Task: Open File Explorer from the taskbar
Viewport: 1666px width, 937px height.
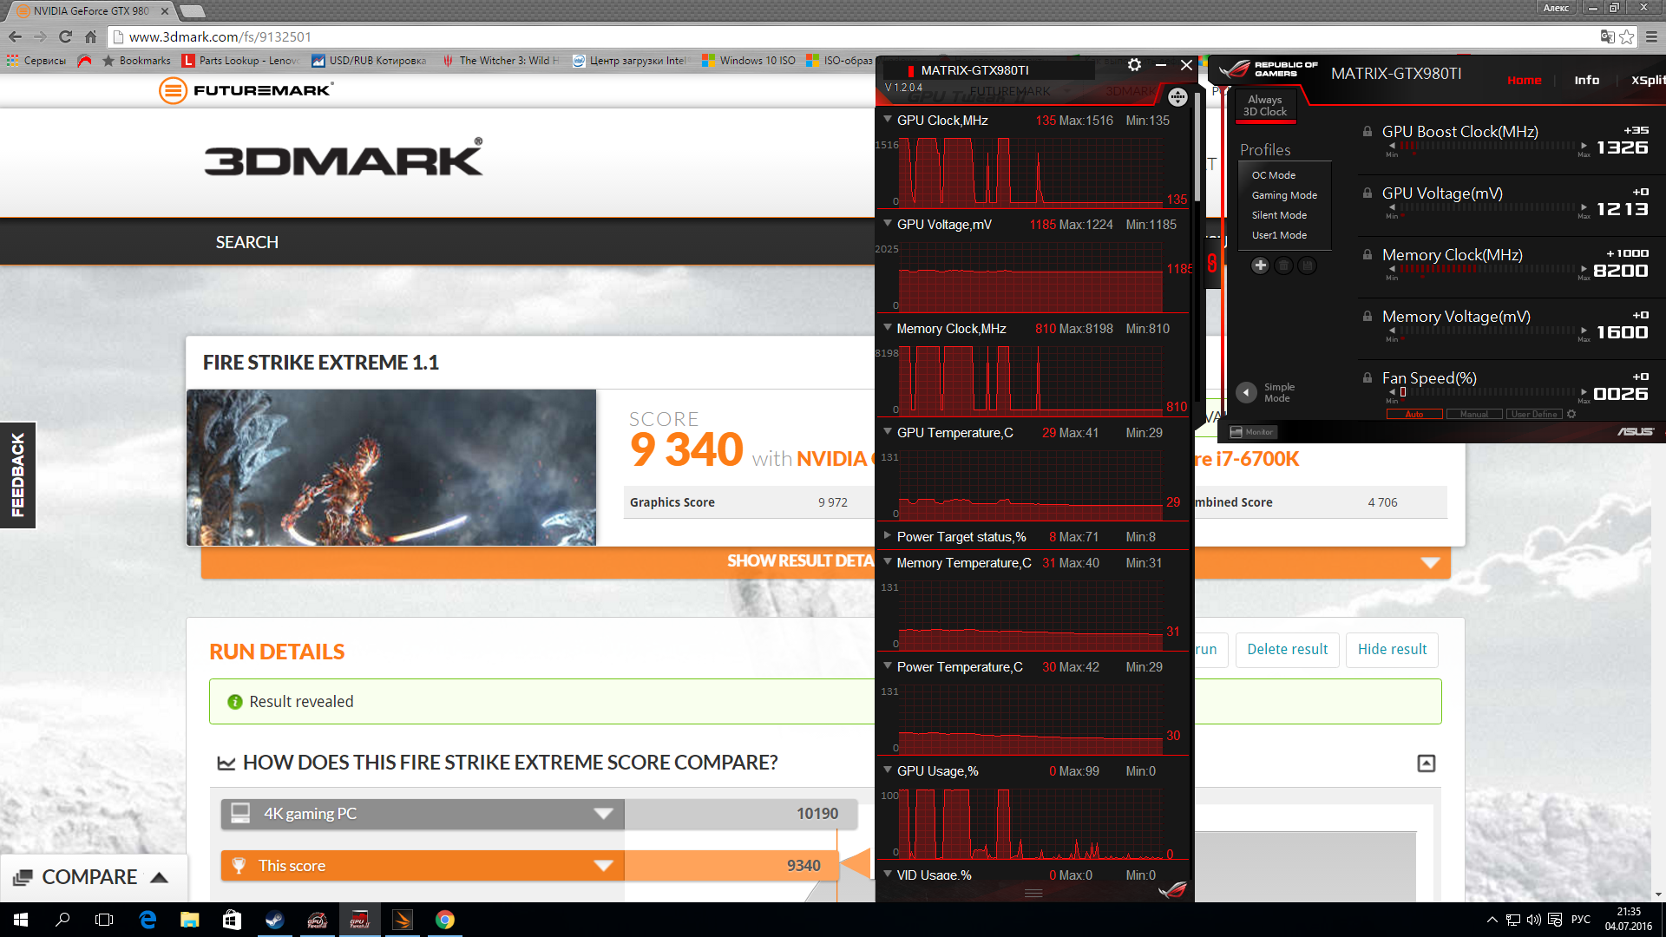Action: pyautogui.click(x=190, y=920)
